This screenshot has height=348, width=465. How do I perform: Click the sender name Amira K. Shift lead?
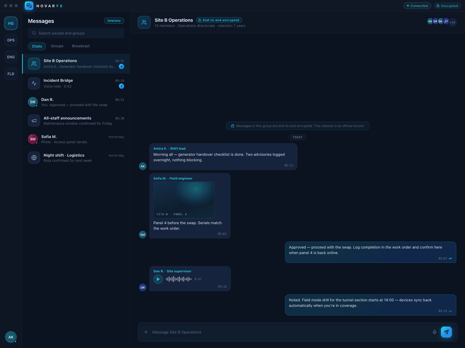coord(169,148)
